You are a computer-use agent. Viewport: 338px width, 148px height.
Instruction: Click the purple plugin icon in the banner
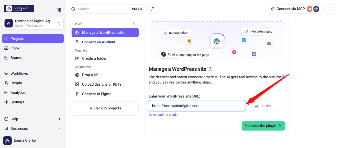coord(254,54)
